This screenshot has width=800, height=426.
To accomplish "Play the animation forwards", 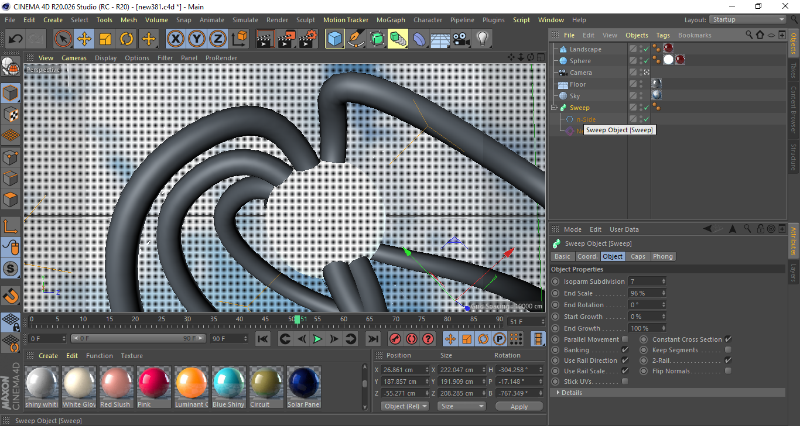I will pos(317,339).
